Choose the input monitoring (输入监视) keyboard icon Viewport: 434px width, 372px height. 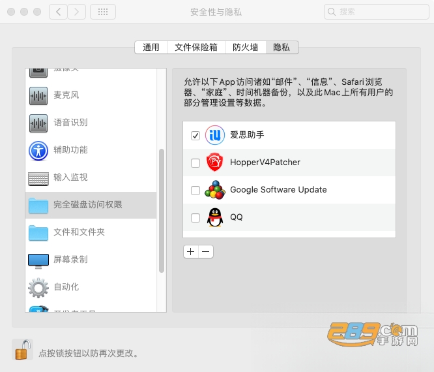(38, 179)
